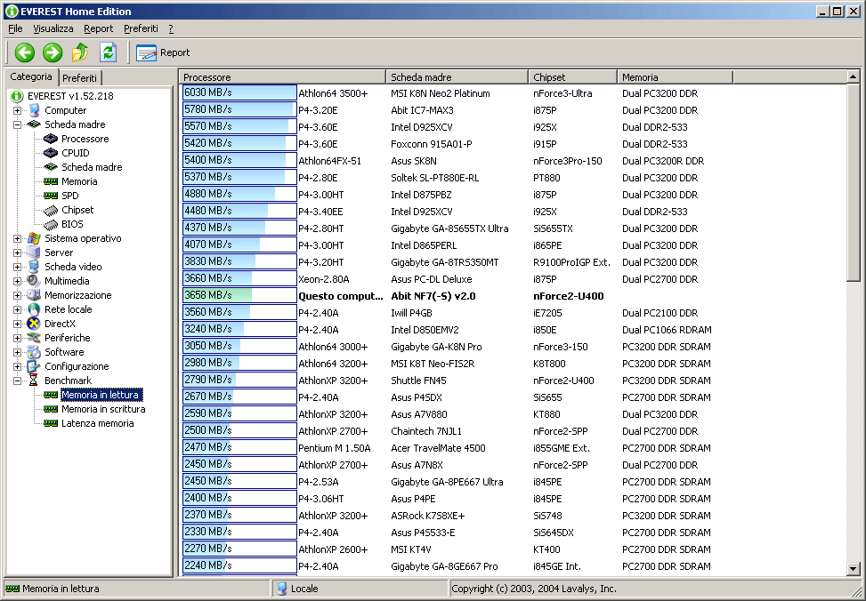Click the Memorizzazione drive icon
The image size is (866, 601).
[34, 295]
